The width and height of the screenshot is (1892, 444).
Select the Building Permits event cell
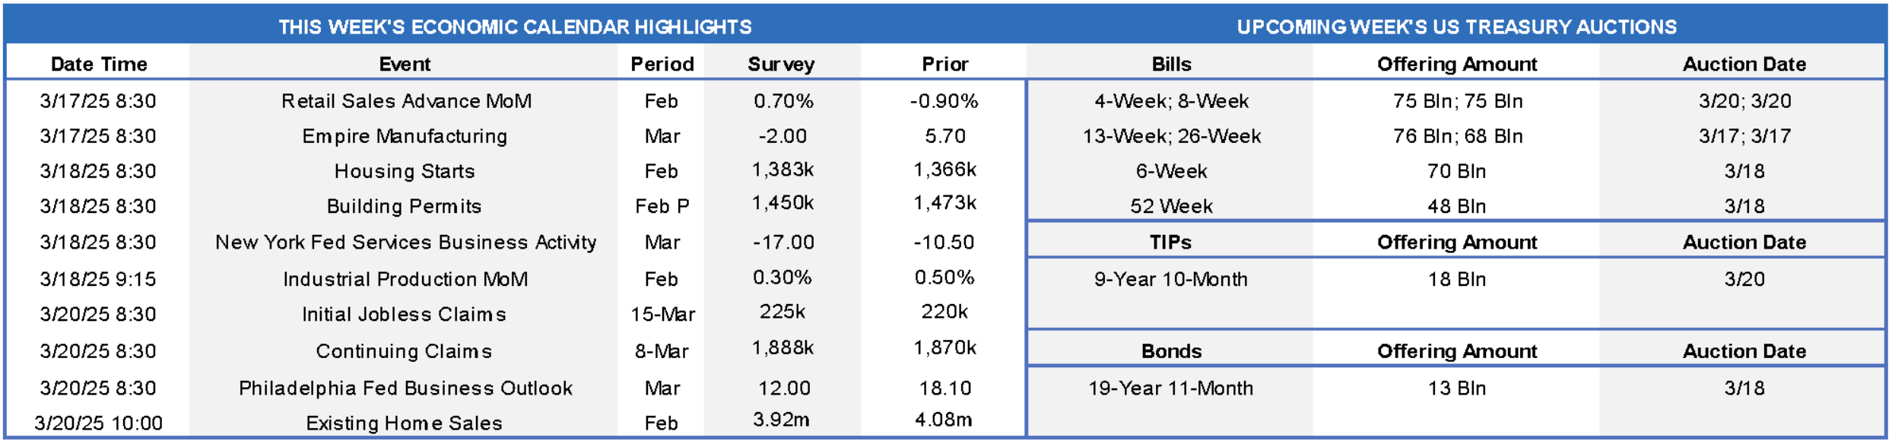coord(405,206)
